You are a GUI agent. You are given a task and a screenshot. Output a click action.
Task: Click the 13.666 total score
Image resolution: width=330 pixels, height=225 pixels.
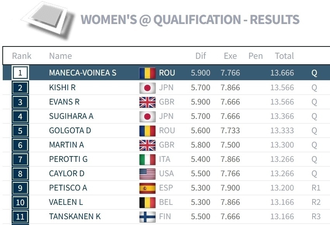(282, 73)
